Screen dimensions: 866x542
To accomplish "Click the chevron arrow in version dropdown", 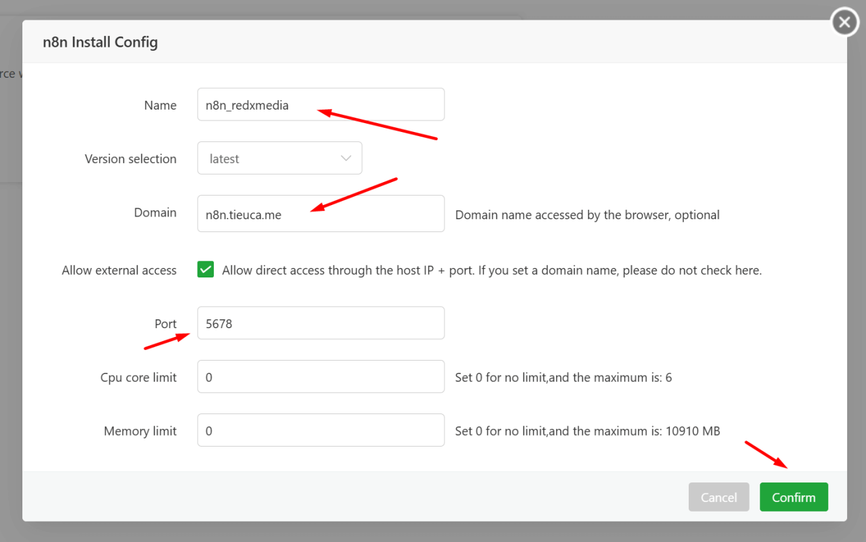I will point(346,158).
